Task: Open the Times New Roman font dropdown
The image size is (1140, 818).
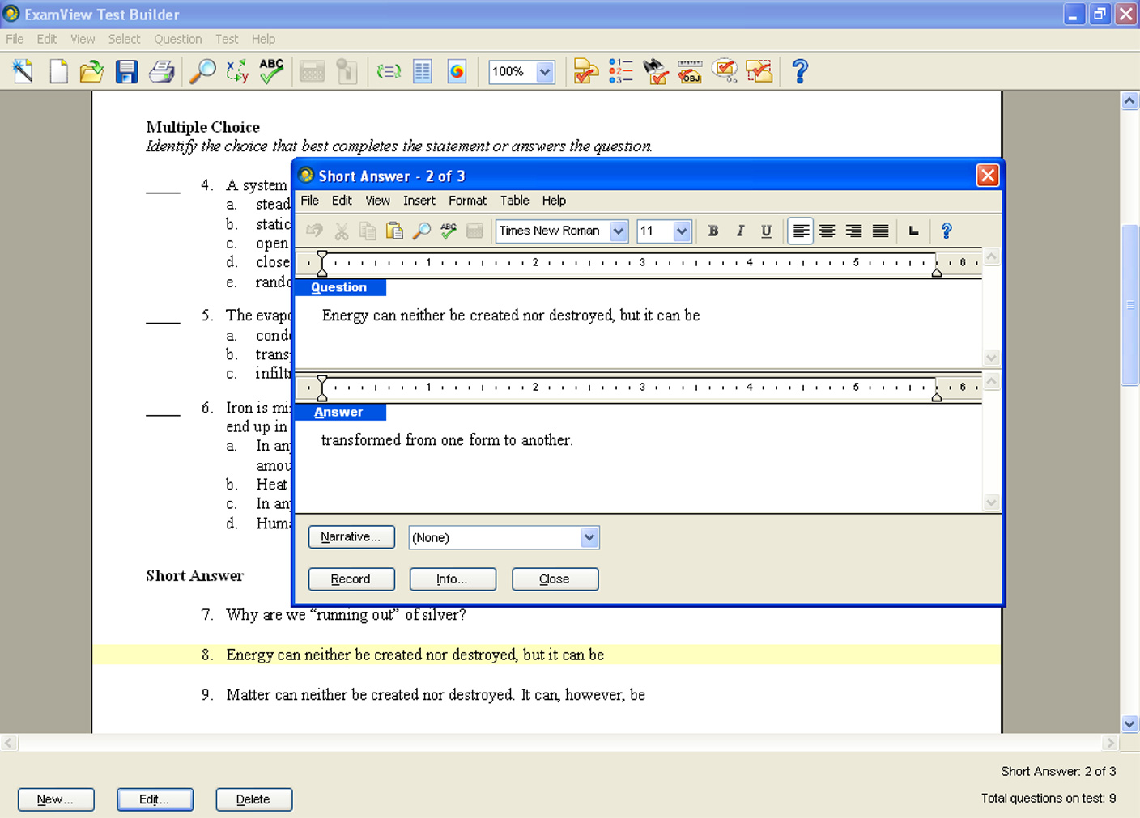Action: [619, 231]
